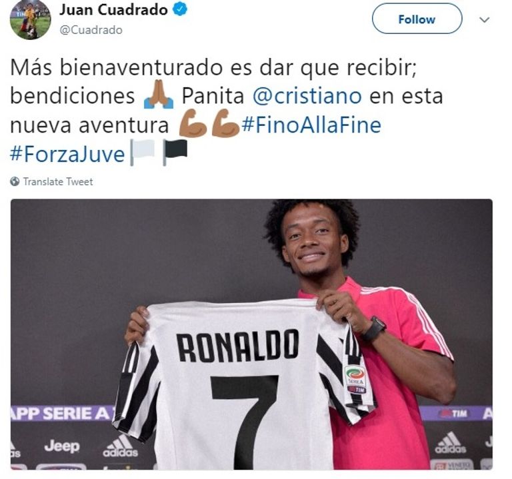Open the Ronaldo jersey photo
The image size is (512, 479).
click(x=251, y=334)
